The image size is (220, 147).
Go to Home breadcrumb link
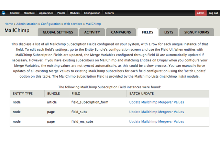[9, 24]
